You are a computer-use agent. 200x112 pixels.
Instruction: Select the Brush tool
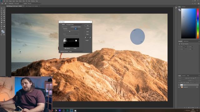point(2,16)
